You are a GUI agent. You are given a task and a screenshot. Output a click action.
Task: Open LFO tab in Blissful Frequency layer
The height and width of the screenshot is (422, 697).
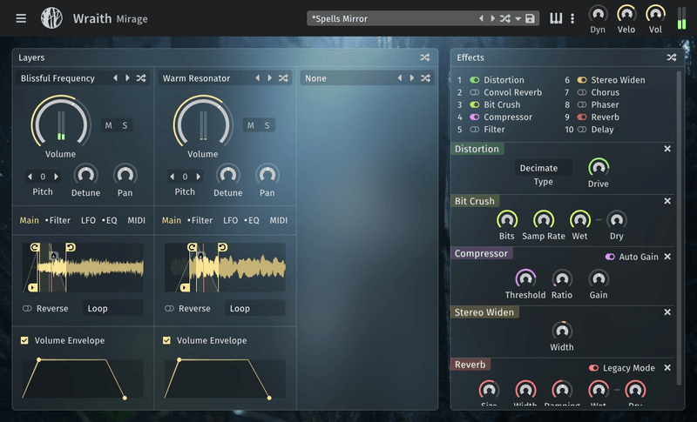point(88,220)
